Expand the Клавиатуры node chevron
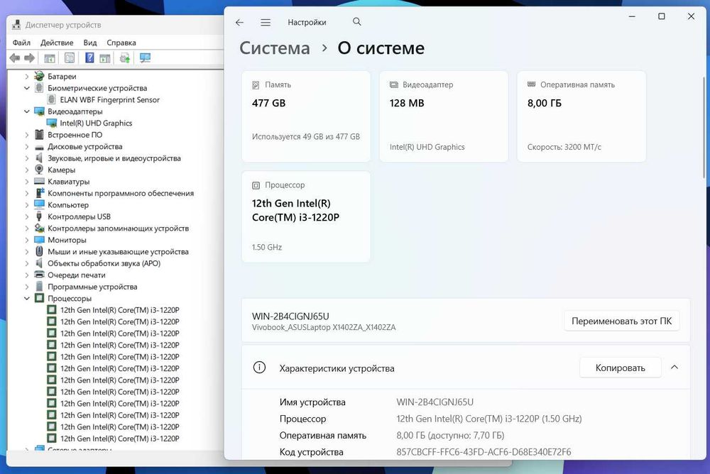710x474 pixels. pos(27,182)
